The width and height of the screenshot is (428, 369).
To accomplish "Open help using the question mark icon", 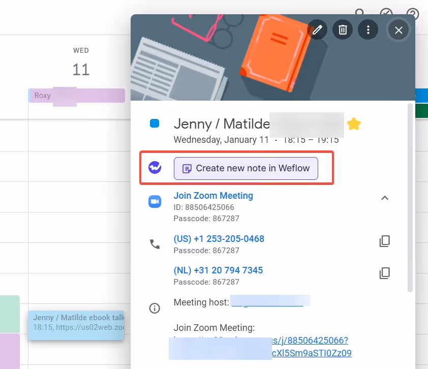I will [412, 14].
